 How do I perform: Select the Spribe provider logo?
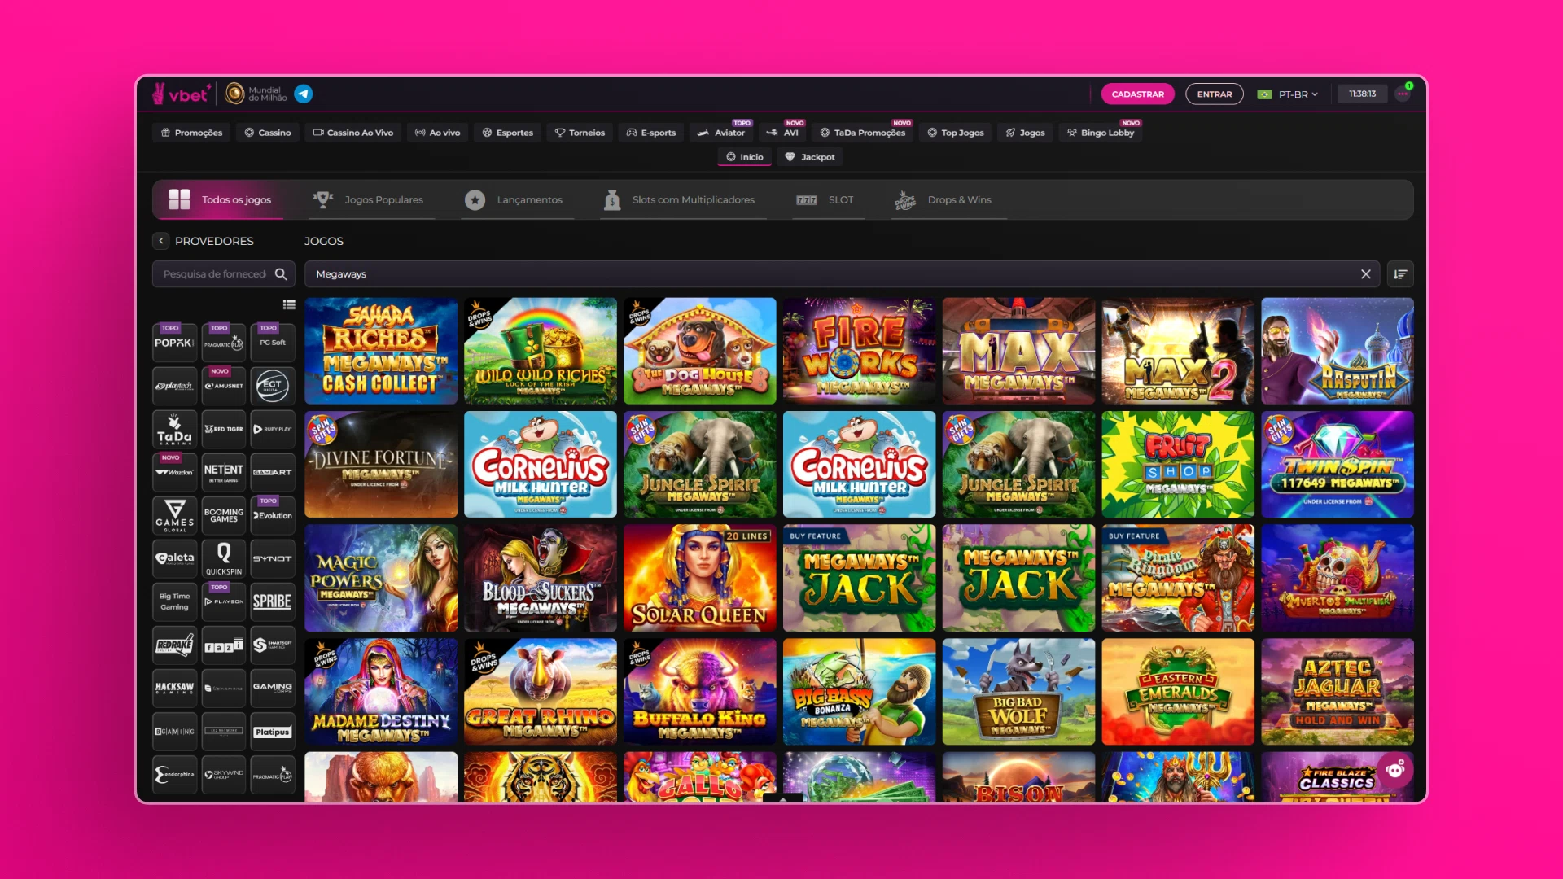[x=273, y=601]
